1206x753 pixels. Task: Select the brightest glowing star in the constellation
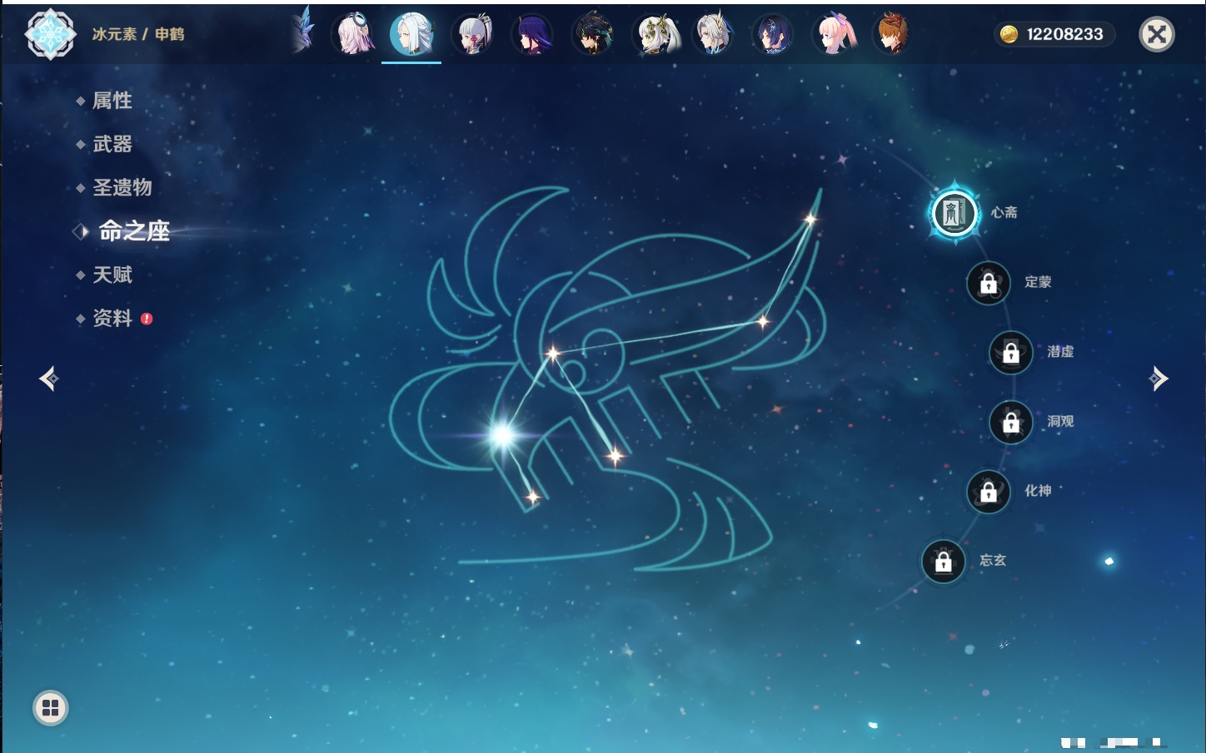[x=502, y=434]
